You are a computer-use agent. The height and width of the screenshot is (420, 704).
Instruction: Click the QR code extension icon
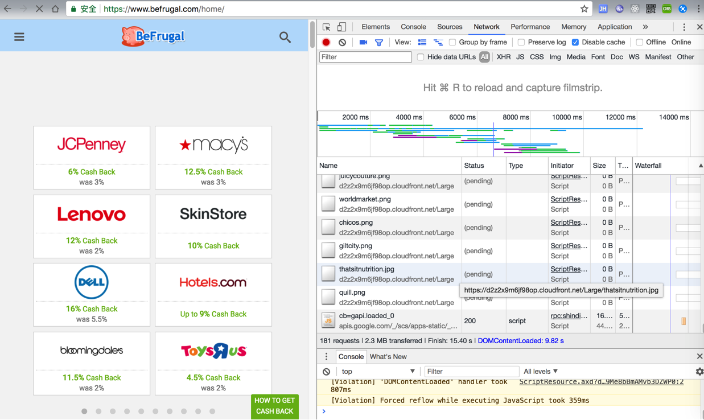point(651,9)
